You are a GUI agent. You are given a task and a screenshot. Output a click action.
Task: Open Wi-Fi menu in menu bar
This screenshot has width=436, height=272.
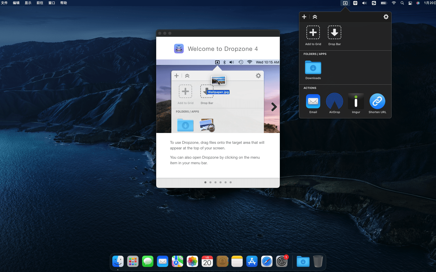click(x=394, y=3)
